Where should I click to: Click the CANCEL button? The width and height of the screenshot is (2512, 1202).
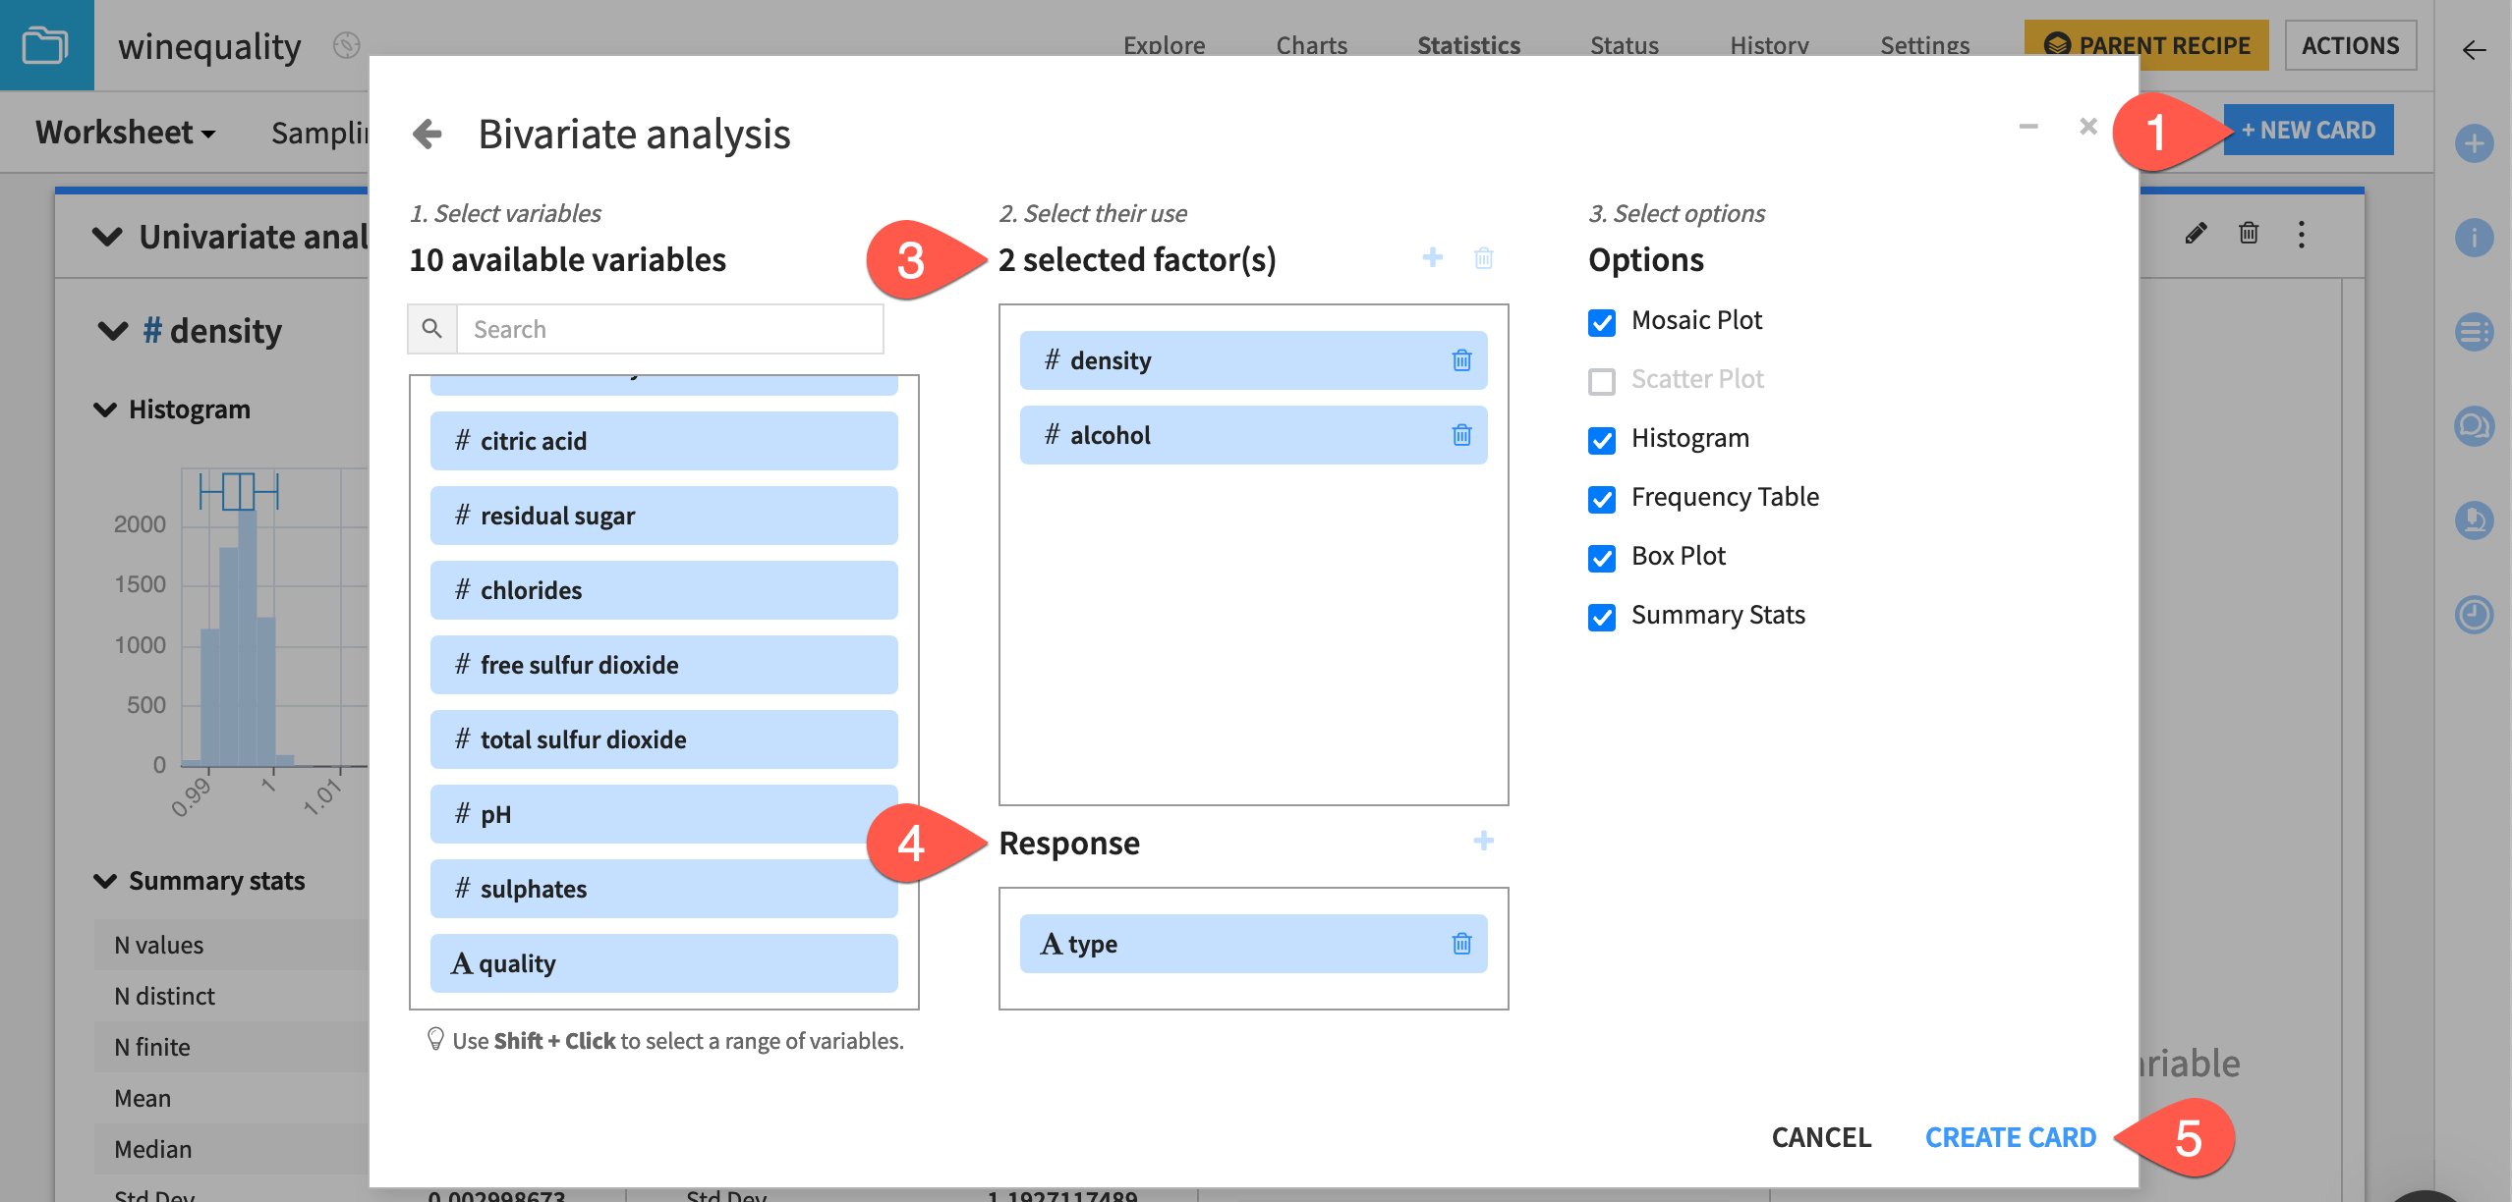click(1821, 1137)
